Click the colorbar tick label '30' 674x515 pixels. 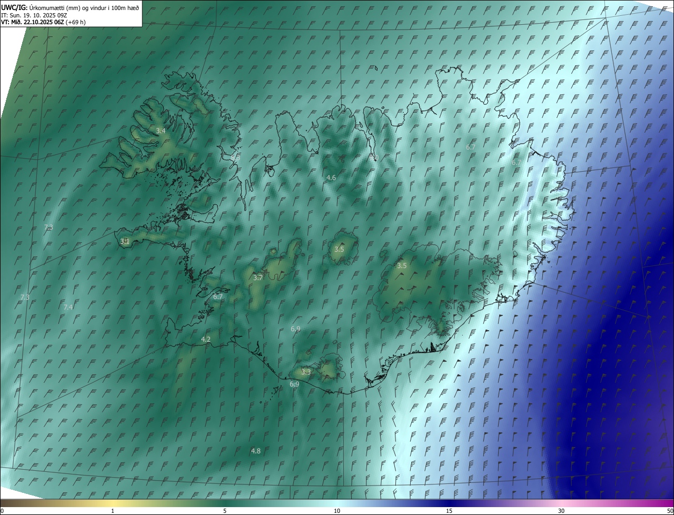(x=561, y=511)
